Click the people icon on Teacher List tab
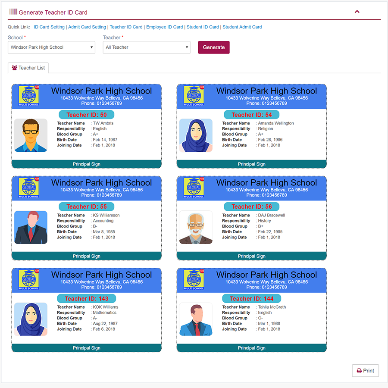The width and height of the screenshot is (388, 388). pyautogui.click(x=14, y=68)
